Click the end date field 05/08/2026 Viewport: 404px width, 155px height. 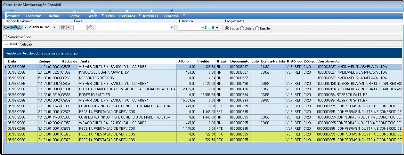click(43, 27)
